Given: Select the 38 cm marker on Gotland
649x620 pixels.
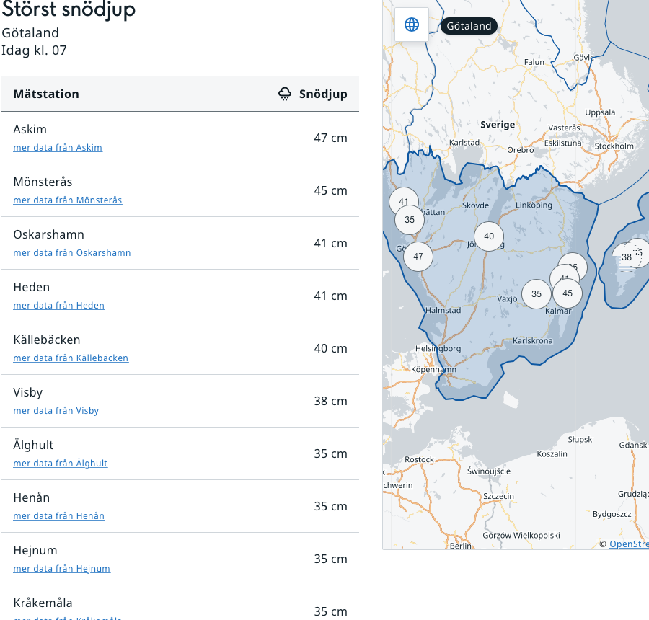Looking at the screenshot, I should coord(626,257).
